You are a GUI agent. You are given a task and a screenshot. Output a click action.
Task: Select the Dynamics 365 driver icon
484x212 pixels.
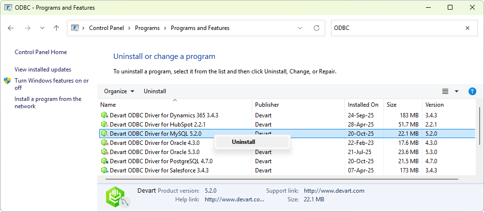coord(105,115)
